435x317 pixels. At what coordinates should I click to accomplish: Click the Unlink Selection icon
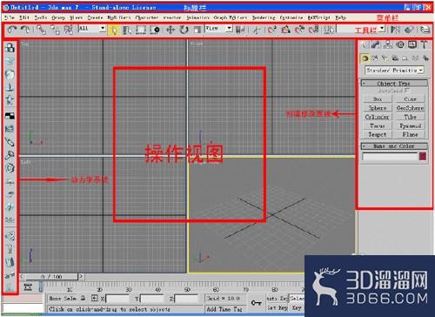click(55, 30)
